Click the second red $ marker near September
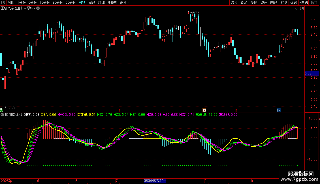The width and height of the screenshot is (320, 184). (x=236, y=110)
